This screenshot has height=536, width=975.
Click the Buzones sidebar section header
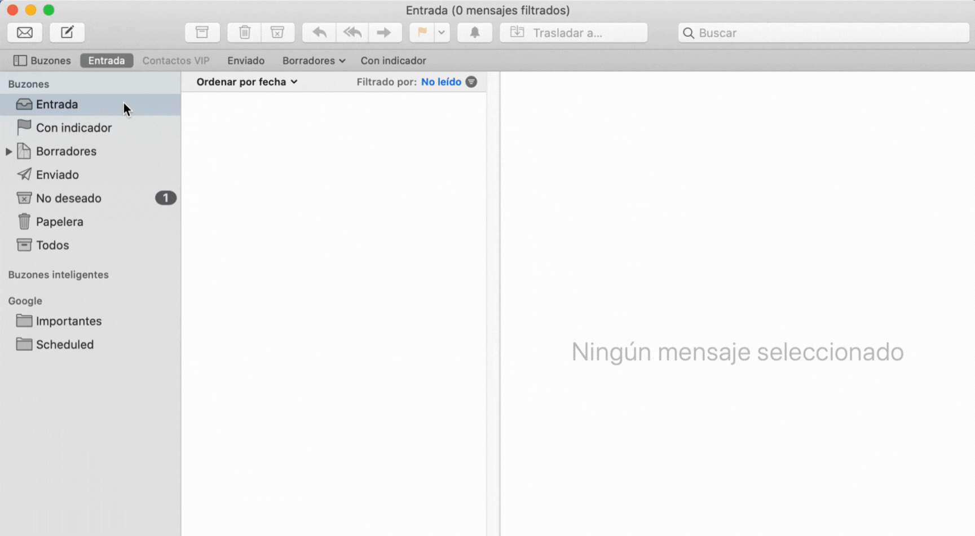point(28,84)
